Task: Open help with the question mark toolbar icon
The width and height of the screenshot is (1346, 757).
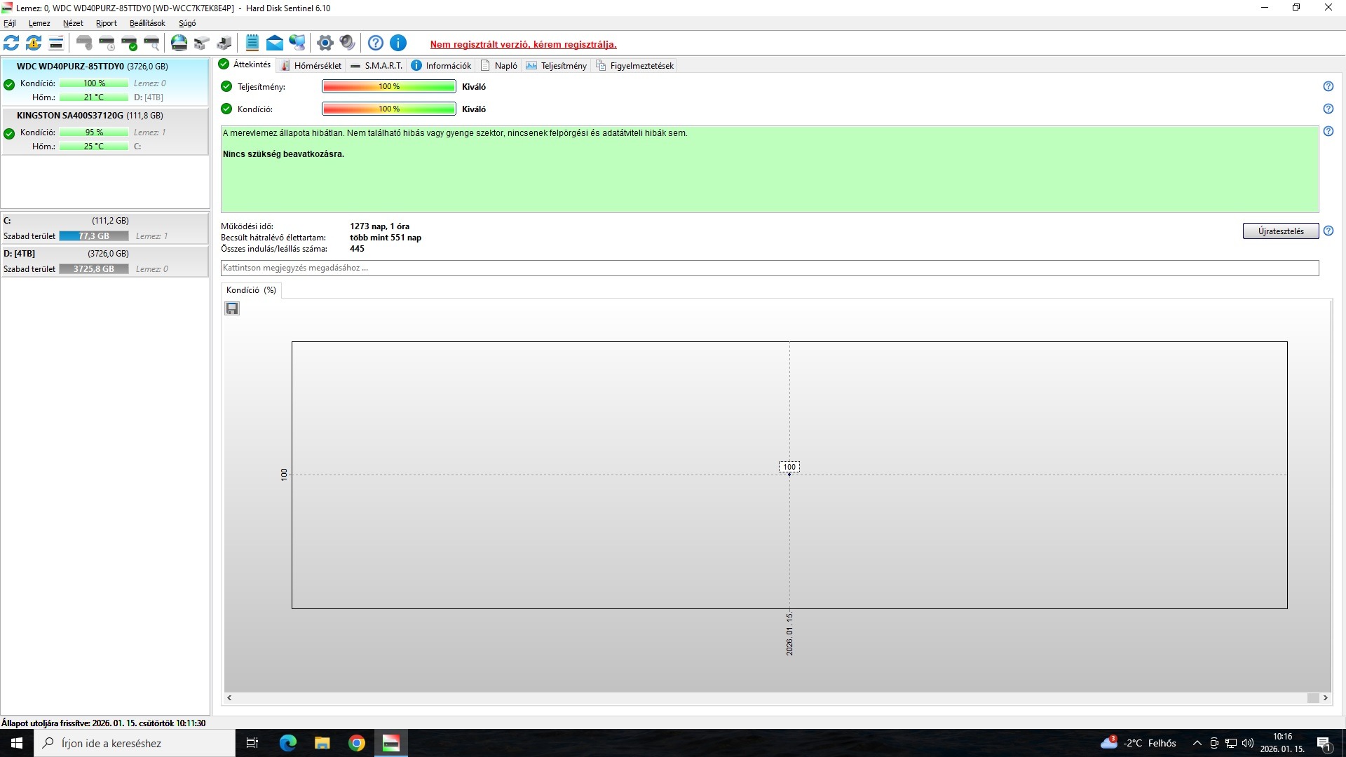Action: 376,43
